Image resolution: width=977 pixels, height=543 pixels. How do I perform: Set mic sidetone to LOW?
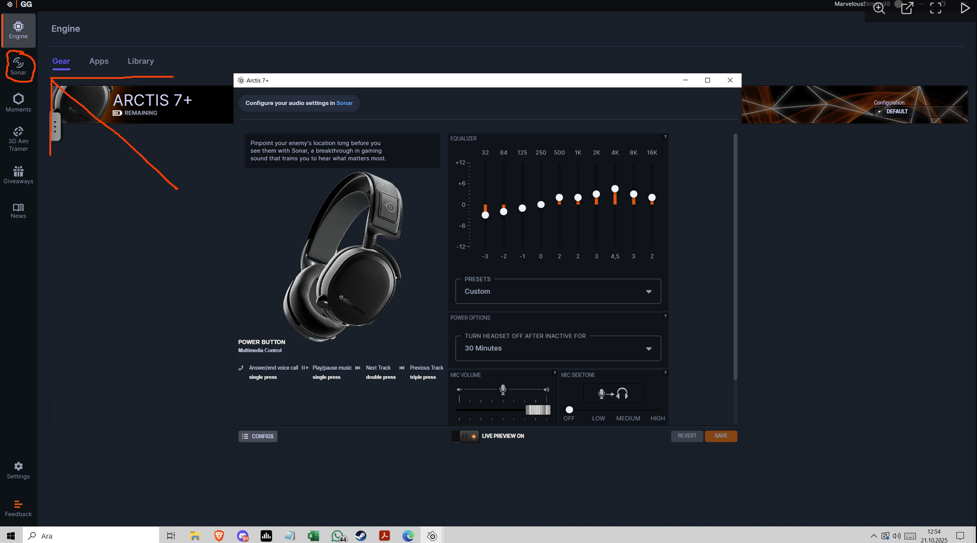599,418
